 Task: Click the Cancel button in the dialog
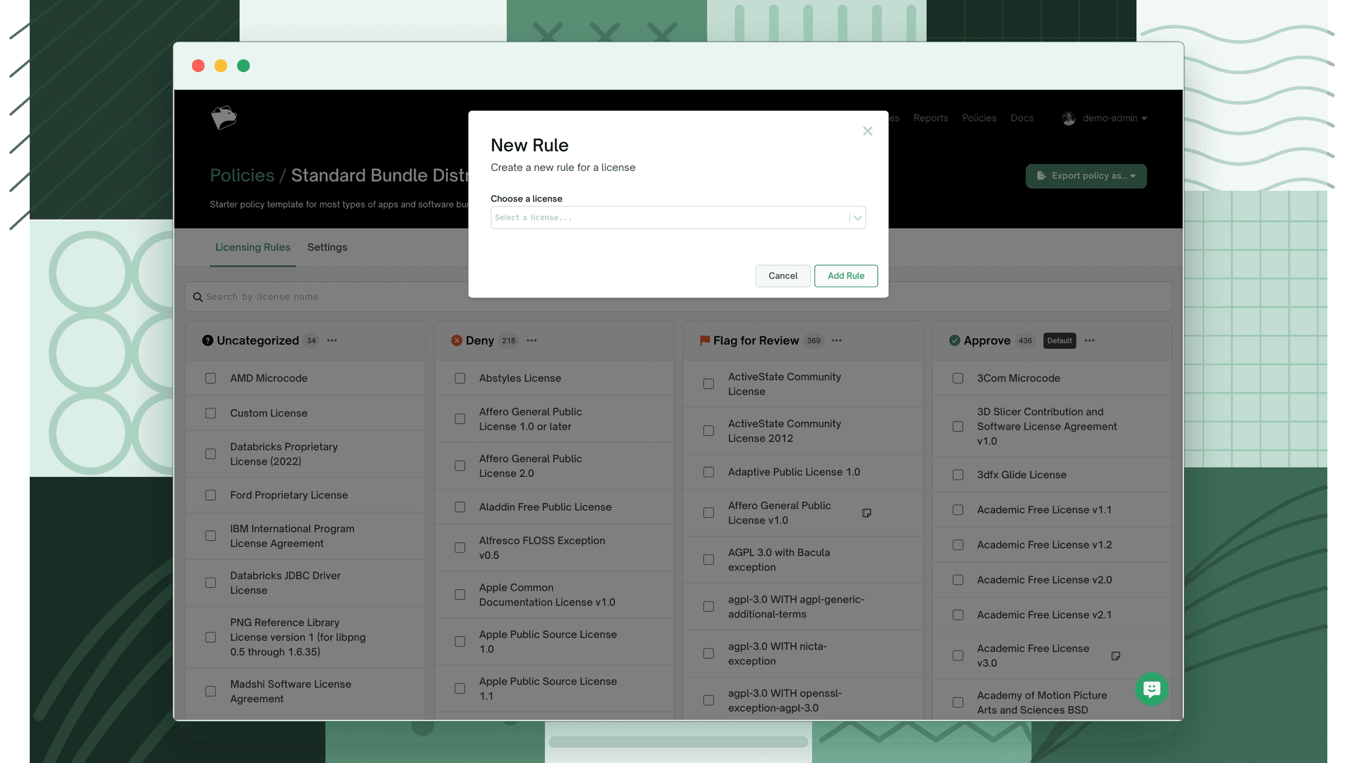point(782,276)
